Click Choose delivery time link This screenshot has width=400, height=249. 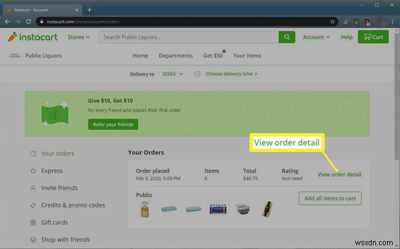pos(231,74)
